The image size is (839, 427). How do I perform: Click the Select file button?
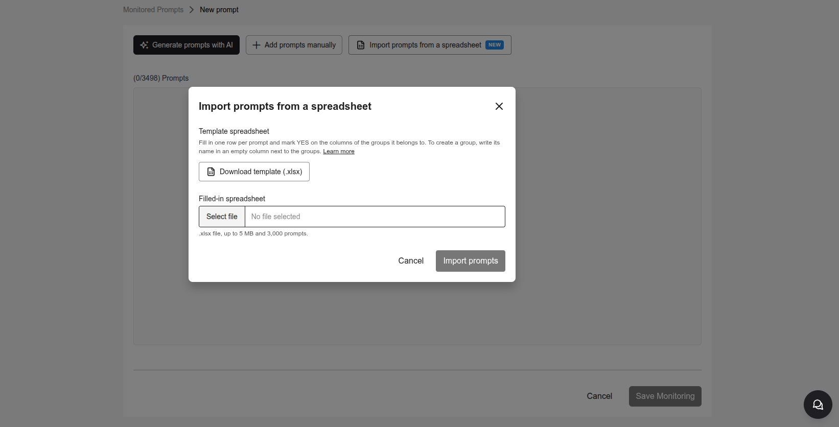point(222,217)
